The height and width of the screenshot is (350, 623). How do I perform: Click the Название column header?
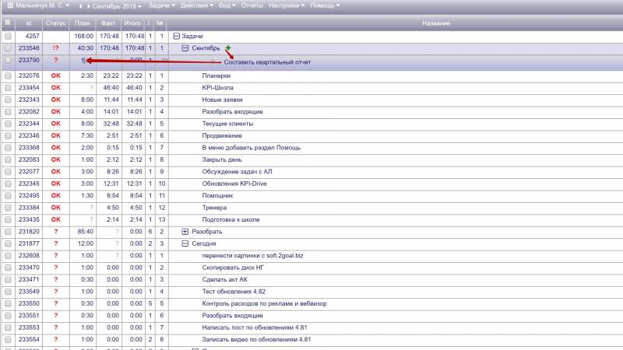click(x=436, y=23)
